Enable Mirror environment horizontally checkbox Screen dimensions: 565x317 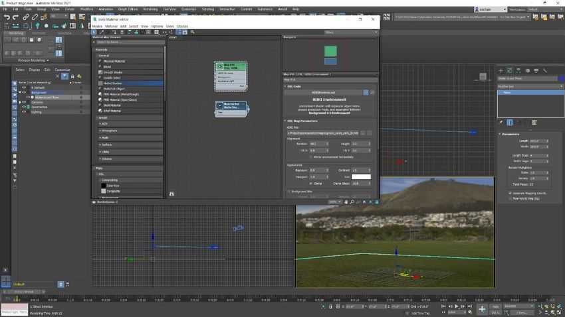point(311,157)
